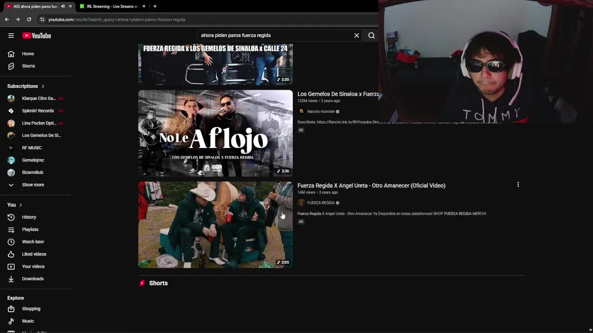The image size is (593, 333).
Task: Click the Subscriptions sidebar heading
Action: (23, 86)
